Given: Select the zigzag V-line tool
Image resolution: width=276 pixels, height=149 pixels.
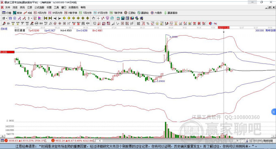Looking at the screenshot, I should click(118, 24).
